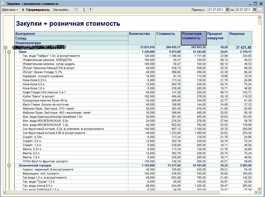
Task: Select row Фанта, 1,0 л.
Action: 133,157
